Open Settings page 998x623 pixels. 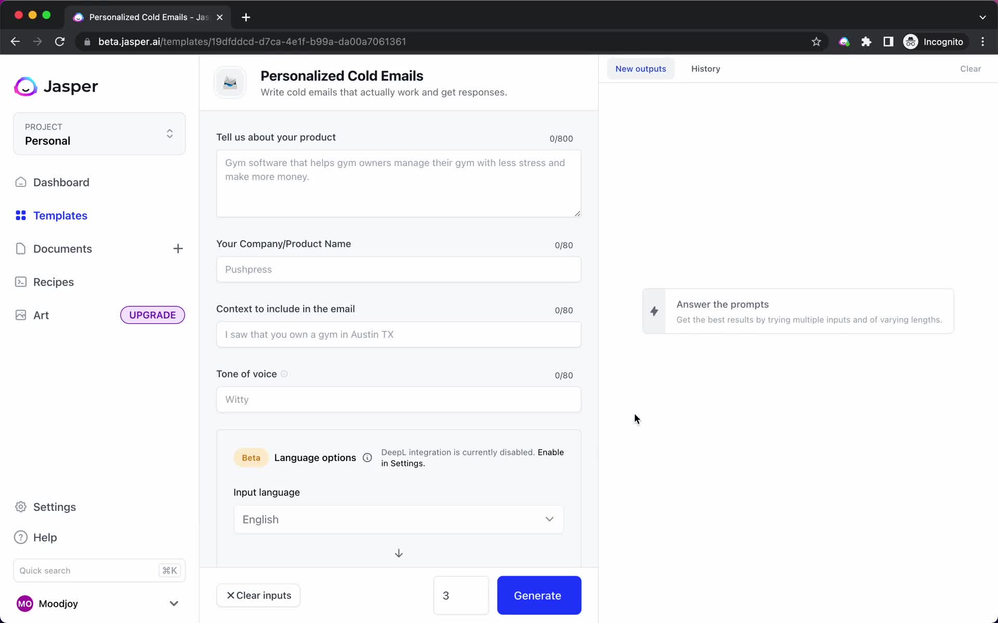pos(54,507)
